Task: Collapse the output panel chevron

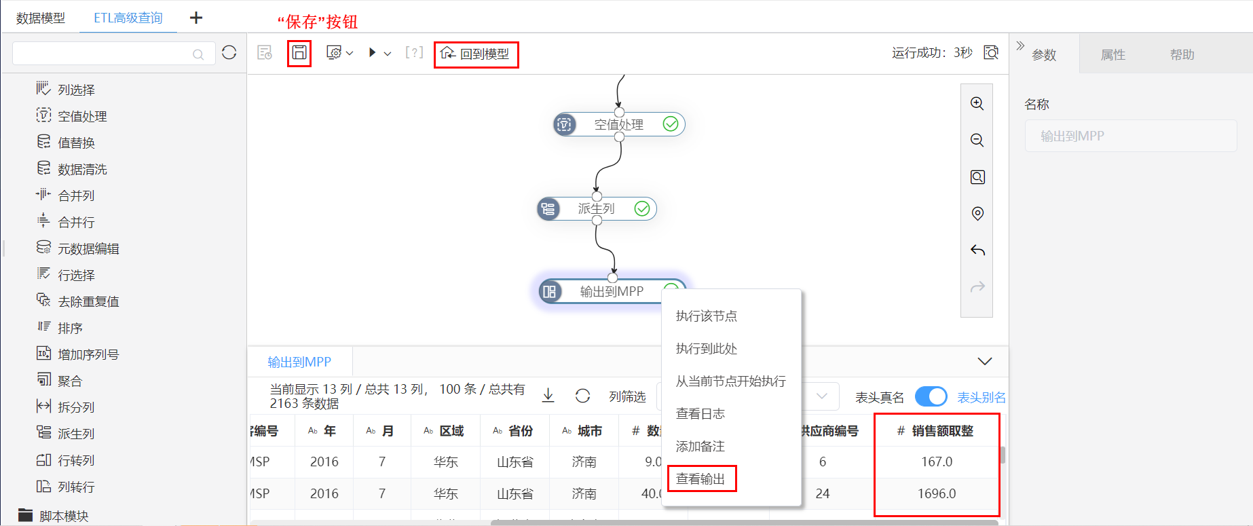Action: coord(985,361)
